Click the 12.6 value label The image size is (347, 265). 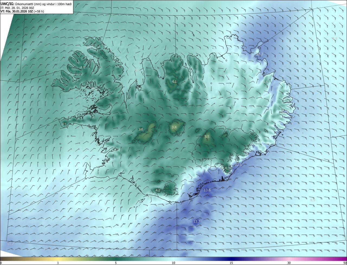pyautogui.click(x=238, y=164)
